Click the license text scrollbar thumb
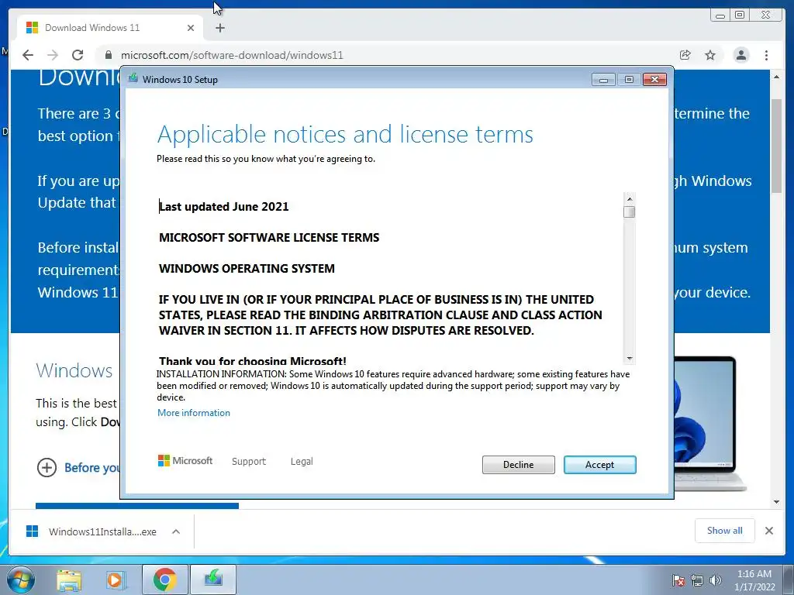Viewport: 794px width, 595px height. pos(630,212)
